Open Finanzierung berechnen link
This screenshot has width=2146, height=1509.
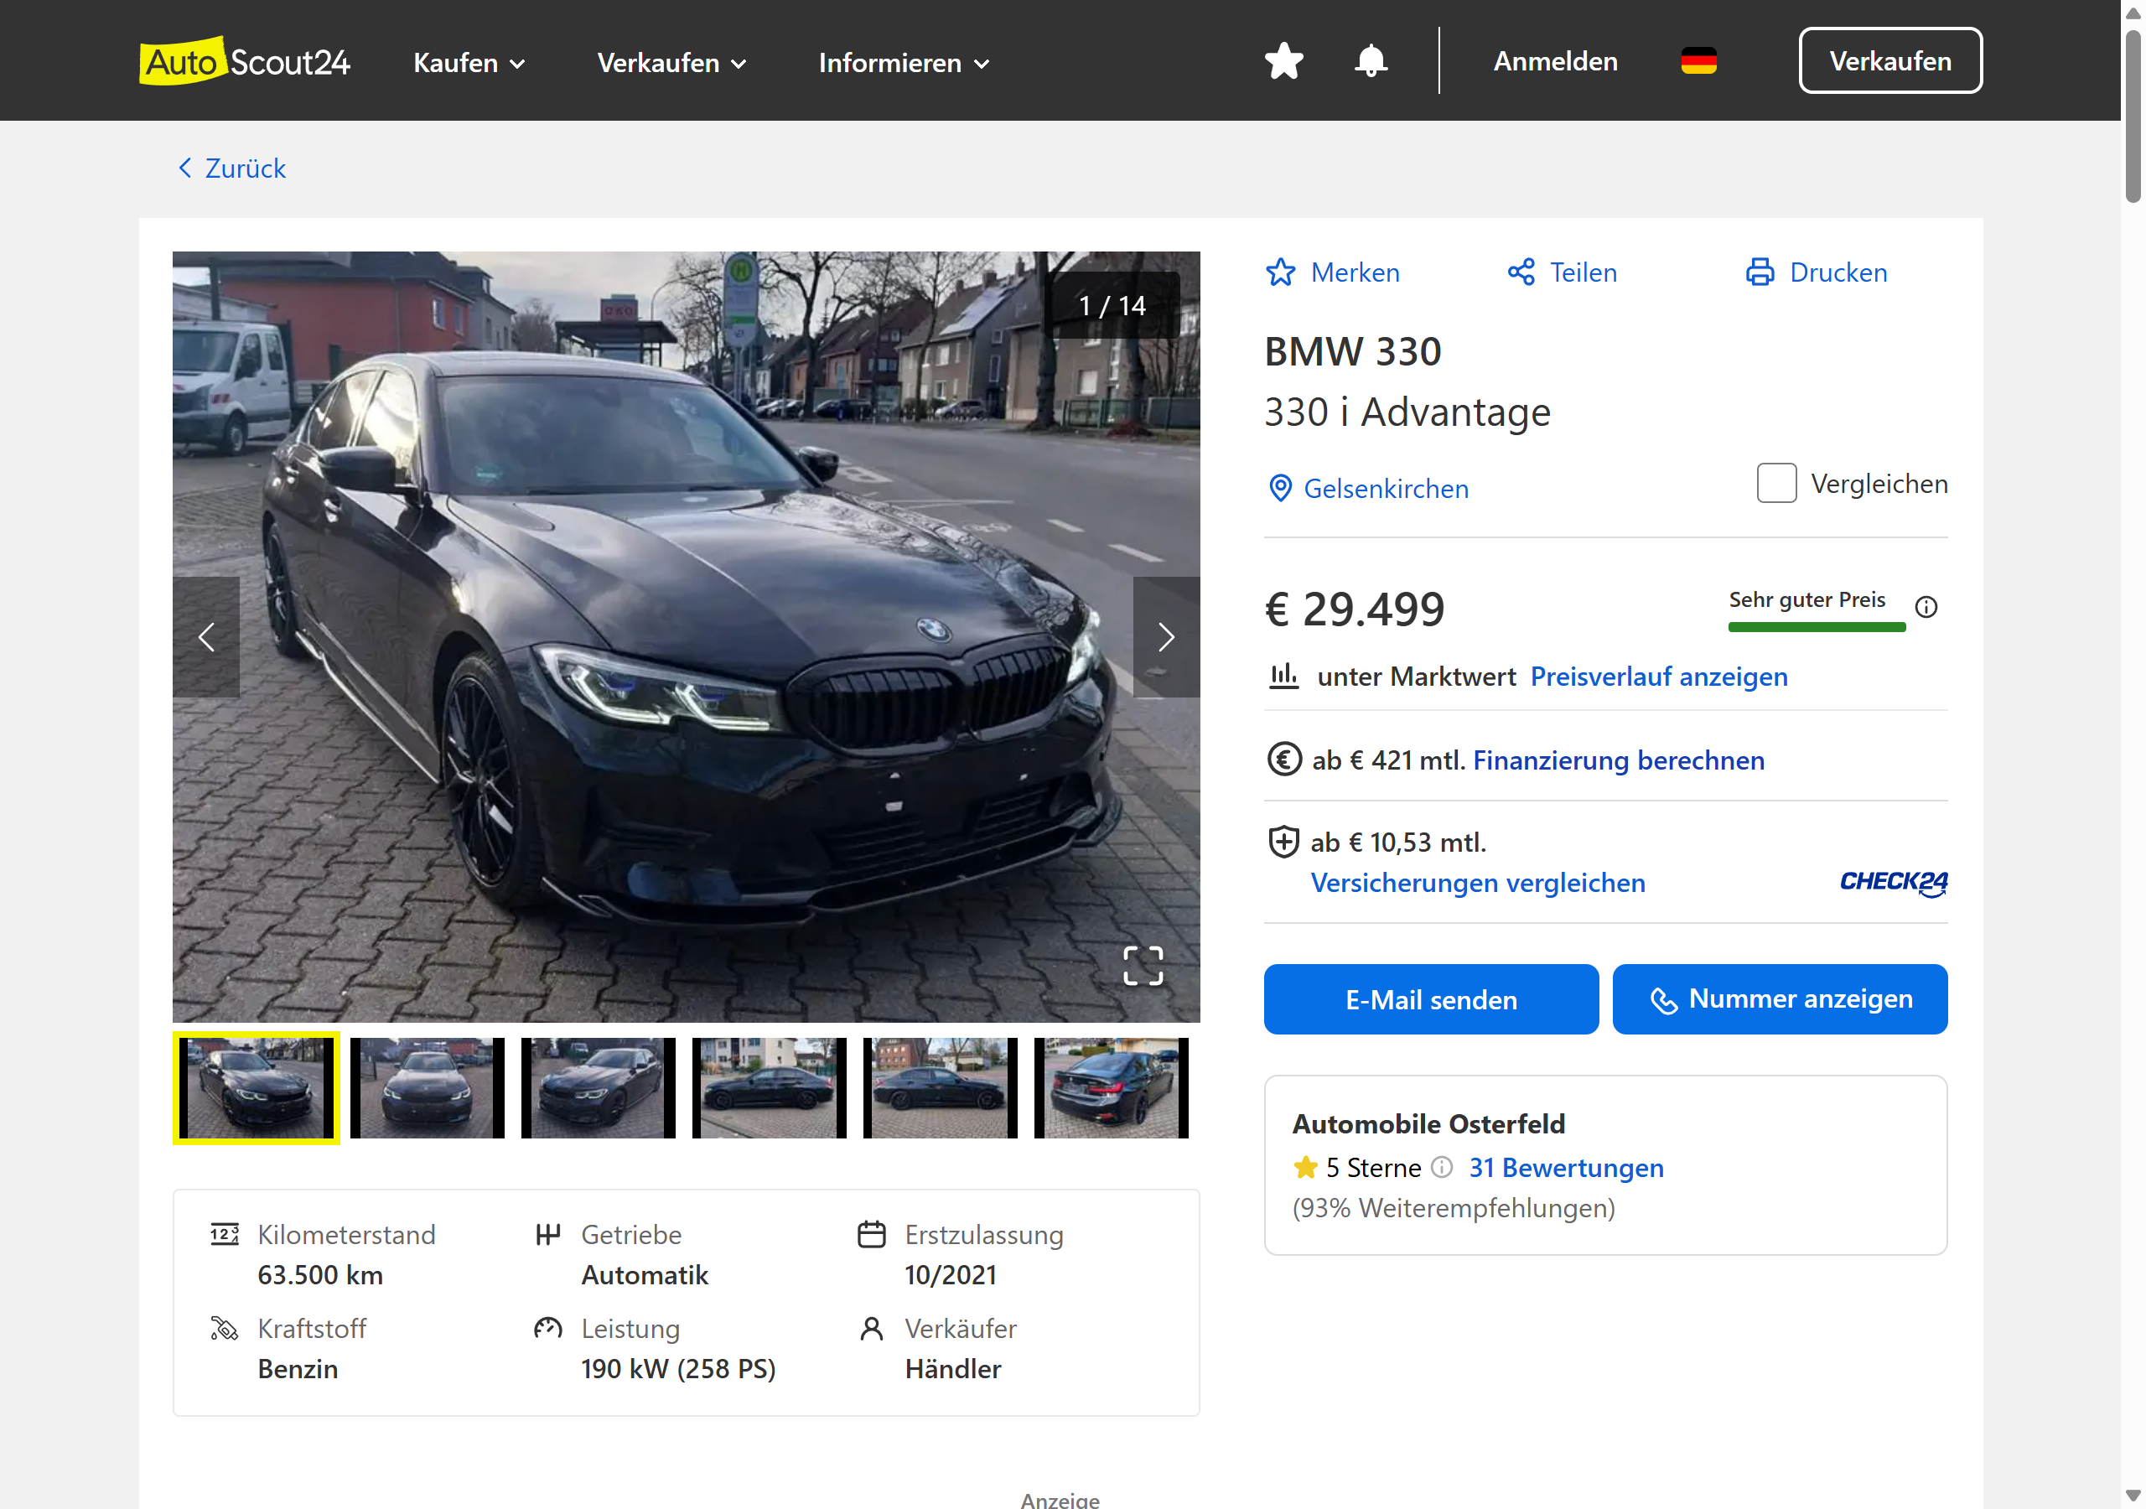(1618, 760)
